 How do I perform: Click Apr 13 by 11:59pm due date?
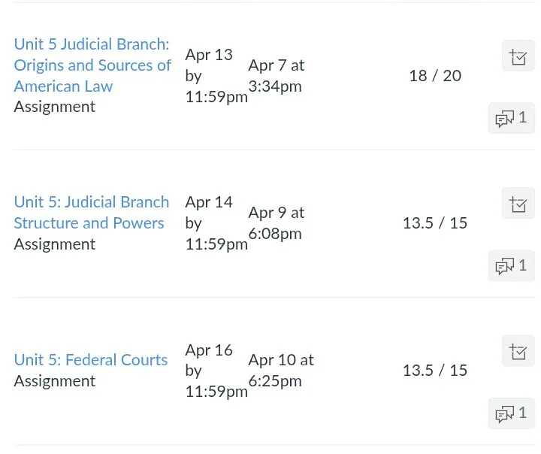pos(215,75)
